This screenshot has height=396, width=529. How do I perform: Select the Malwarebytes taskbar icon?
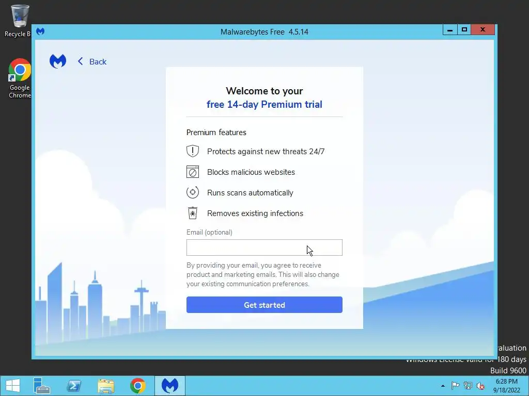(170, 386)
